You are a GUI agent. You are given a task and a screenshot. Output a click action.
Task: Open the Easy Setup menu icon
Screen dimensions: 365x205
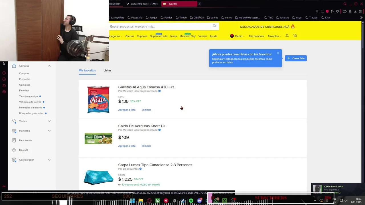coord(360,11)
